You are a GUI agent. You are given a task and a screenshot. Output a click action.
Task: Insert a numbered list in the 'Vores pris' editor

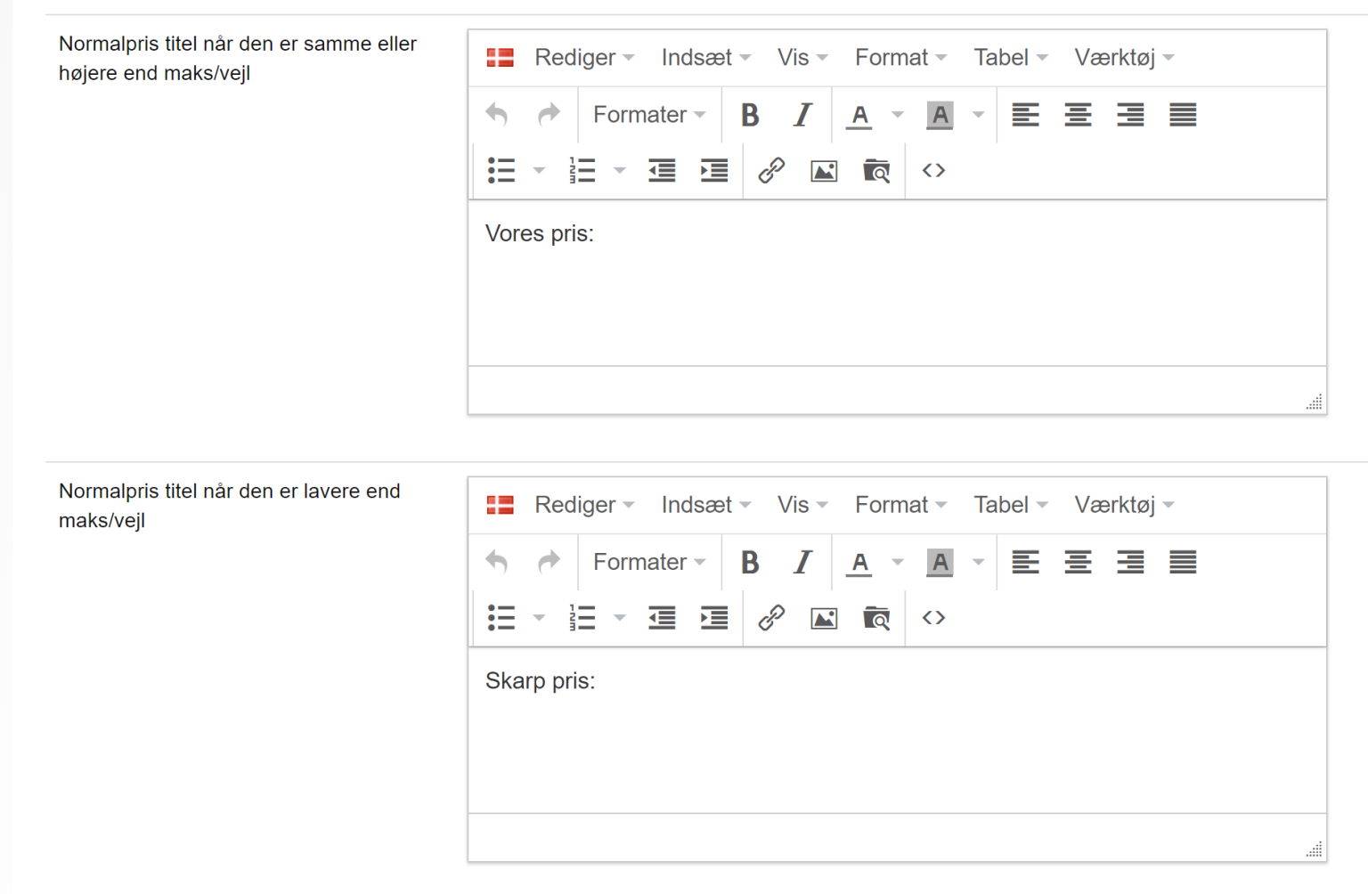tap(582, 170)
